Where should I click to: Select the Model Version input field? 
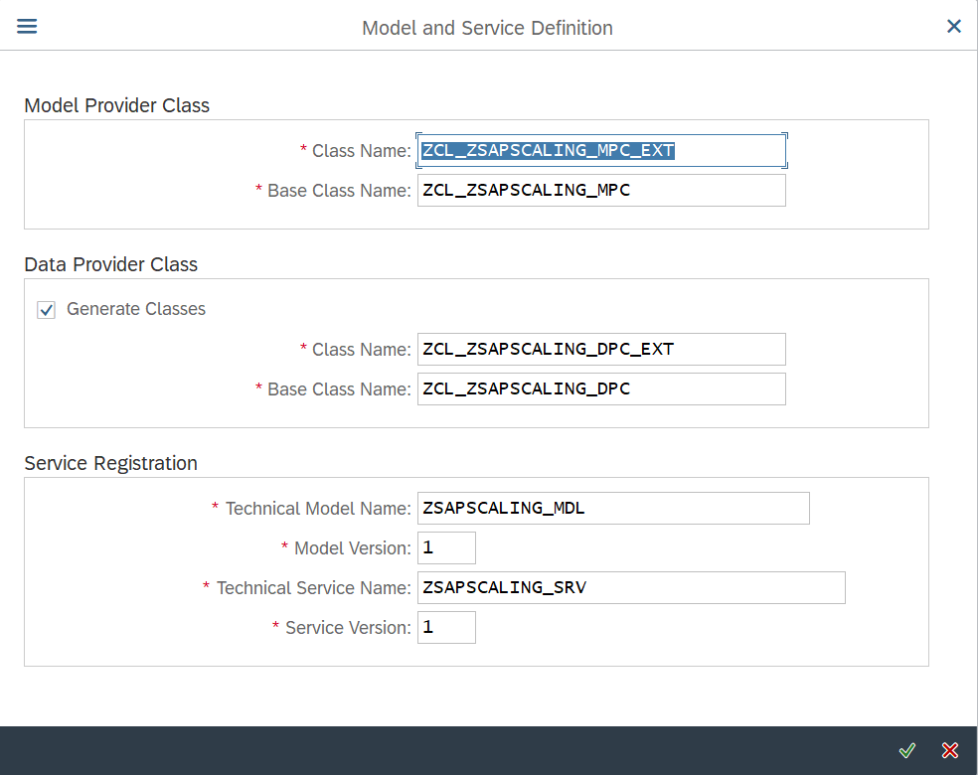[446, 548]
